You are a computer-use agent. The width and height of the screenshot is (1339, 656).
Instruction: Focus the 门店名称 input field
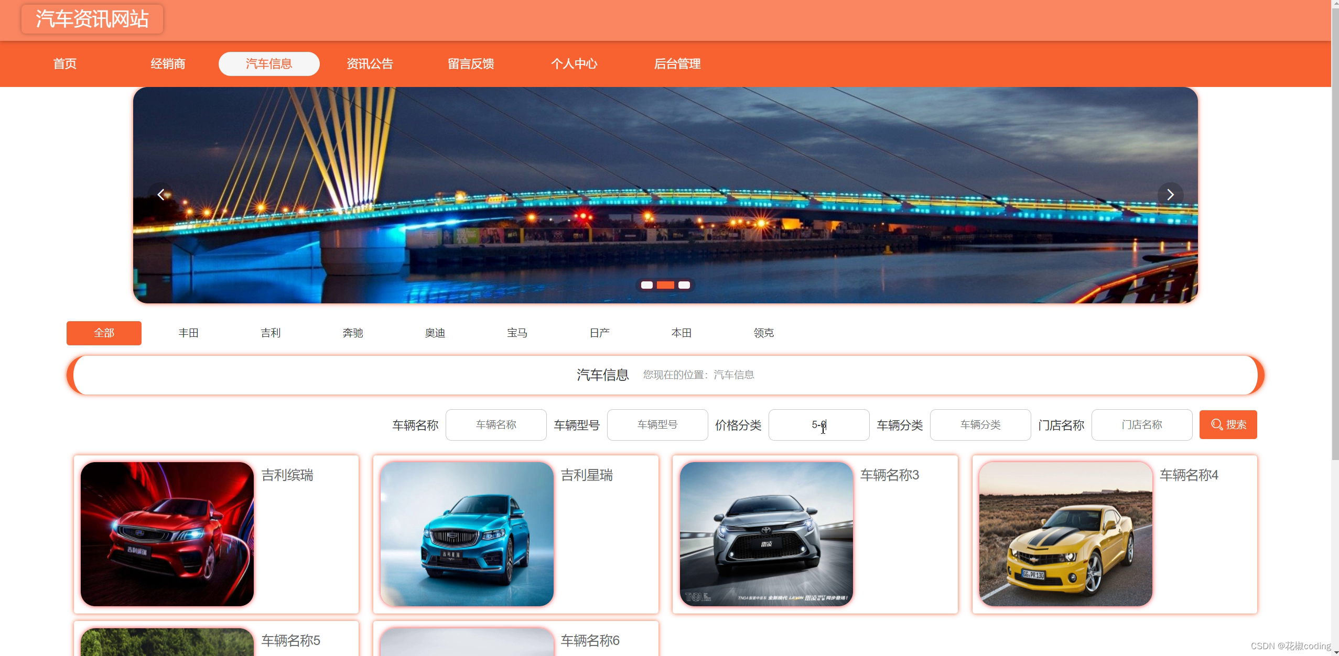click(x=1141, y=424)
